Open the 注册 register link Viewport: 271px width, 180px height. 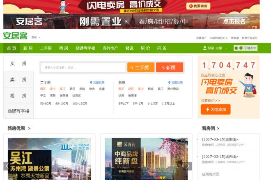pos(219,48)
